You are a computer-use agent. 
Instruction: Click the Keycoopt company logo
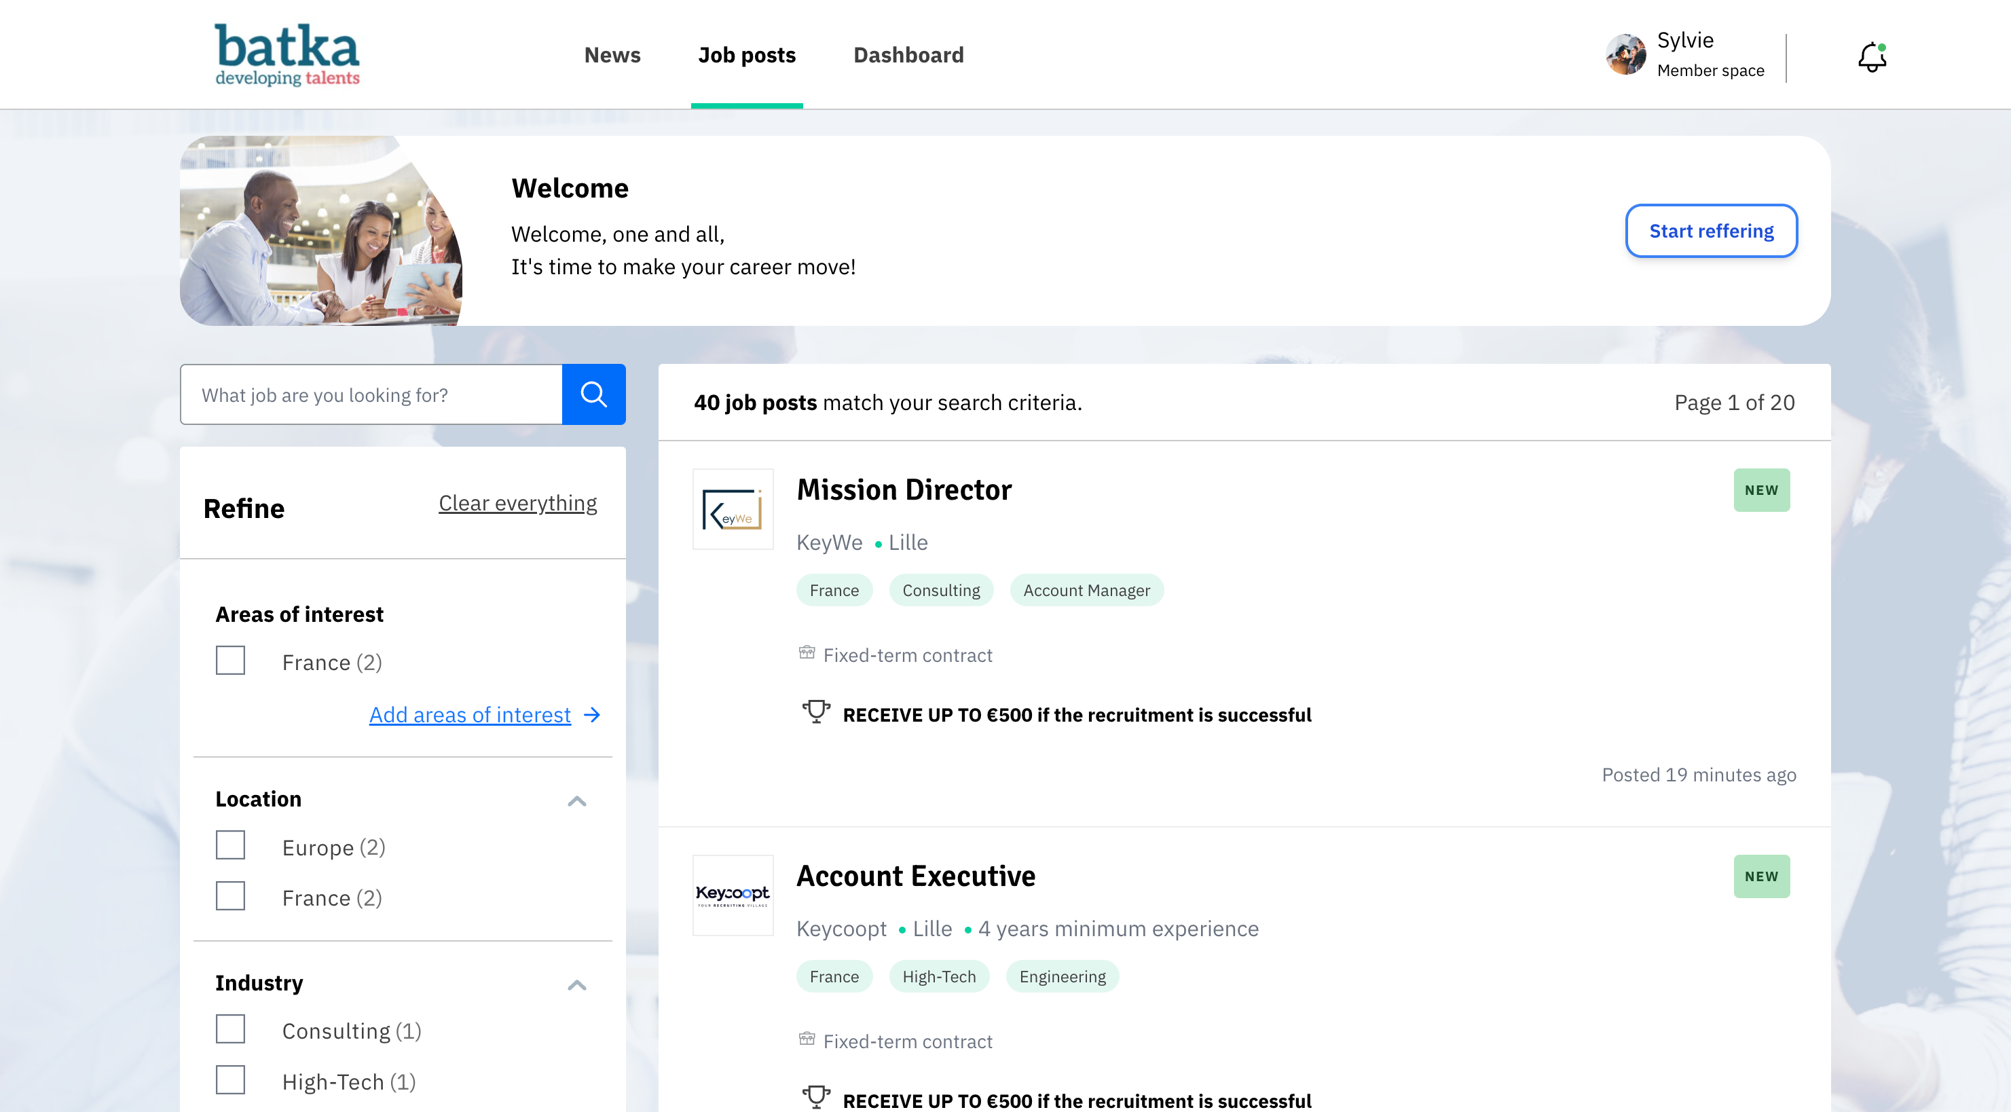[x=733, y=894]
